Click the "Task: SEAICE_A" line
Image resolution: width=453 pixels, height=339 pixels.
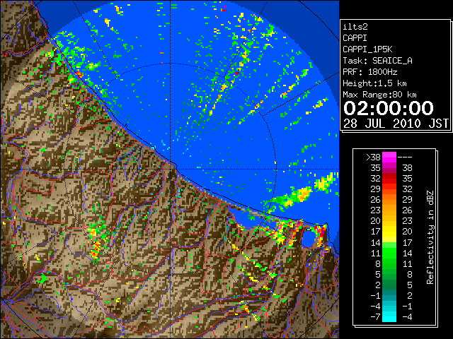[x=377, y=61]
